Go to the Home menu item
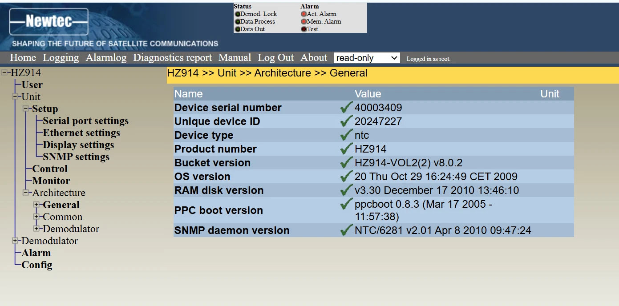619x306 pixels. [x=23, y=58]
